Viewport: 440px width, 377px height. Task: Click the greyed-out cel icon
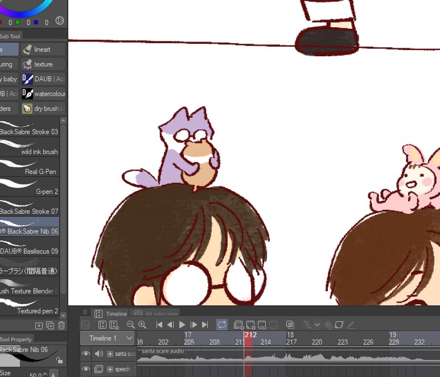tap(273, 325)
